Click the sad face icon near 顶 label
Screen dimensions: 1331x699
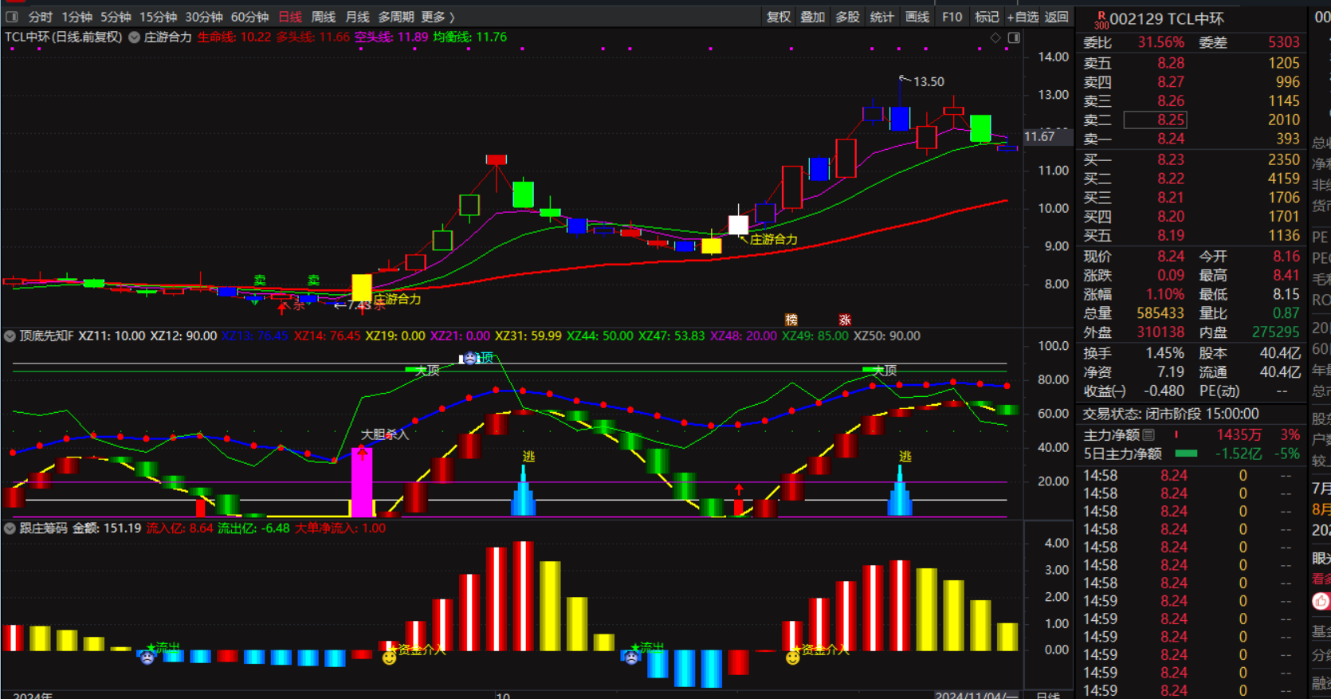[470, 359]
